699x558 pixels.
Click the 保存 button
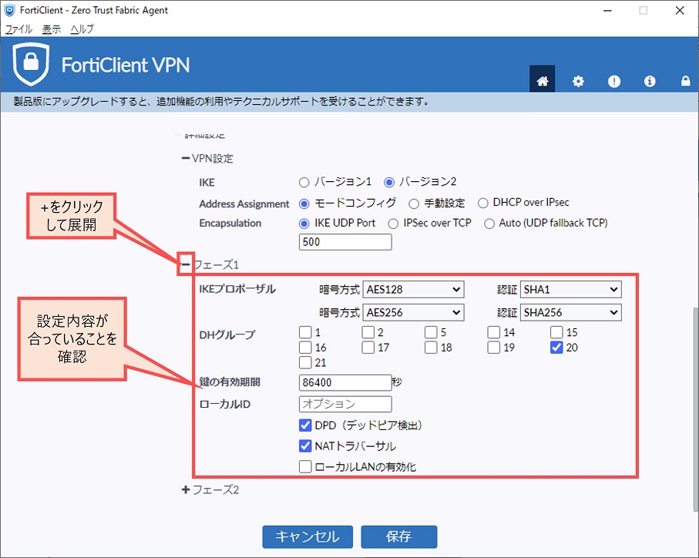click(x=399, y=536)
